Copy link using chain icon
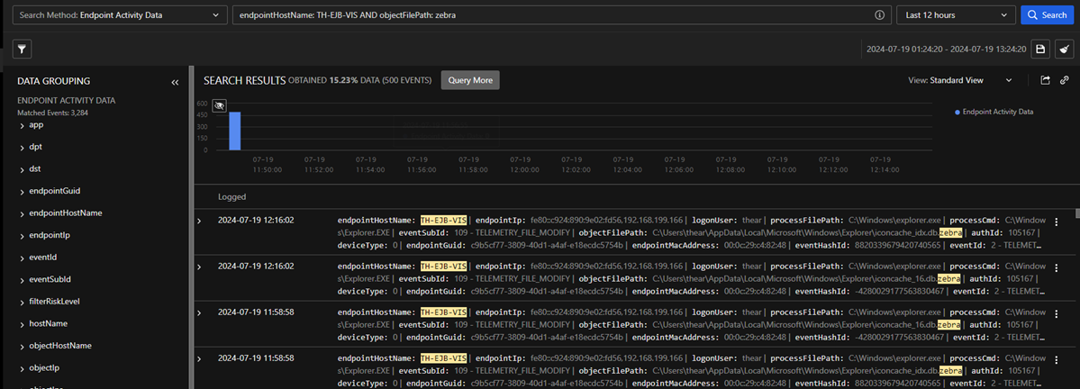1080x389 pixels. click(x=1065, y=80)
